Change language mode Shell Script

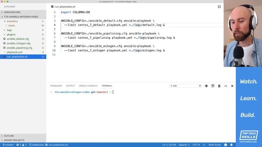coord(215,145)
